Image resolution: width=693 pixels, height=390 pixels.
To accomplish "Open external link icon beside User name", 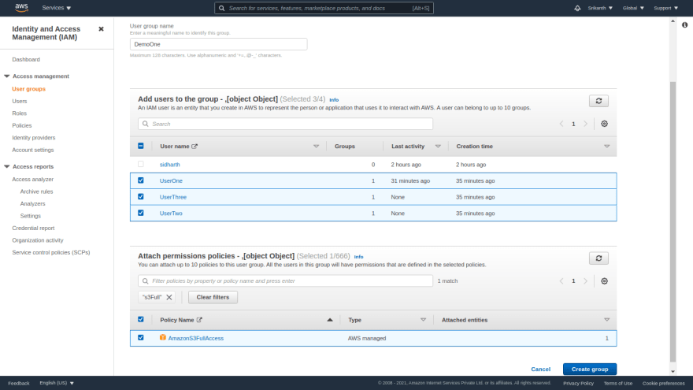I will tap(195, 147).
